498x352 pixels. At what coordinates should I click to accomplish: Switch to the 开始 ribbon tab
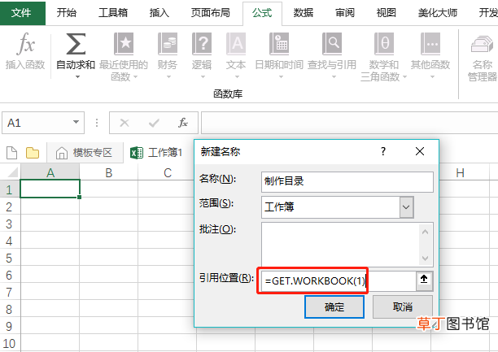tap(67, 13)
